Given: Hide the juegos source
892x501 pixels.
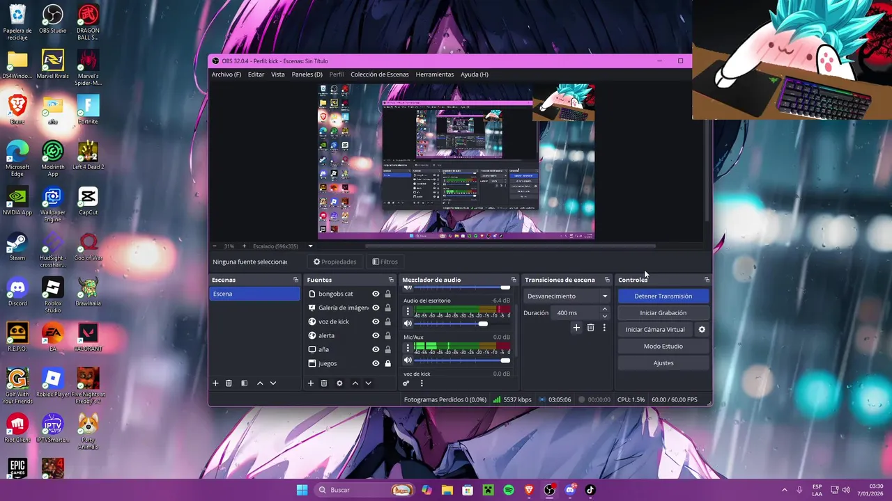Looking at the screenshot, I should (x=376, y=363).
